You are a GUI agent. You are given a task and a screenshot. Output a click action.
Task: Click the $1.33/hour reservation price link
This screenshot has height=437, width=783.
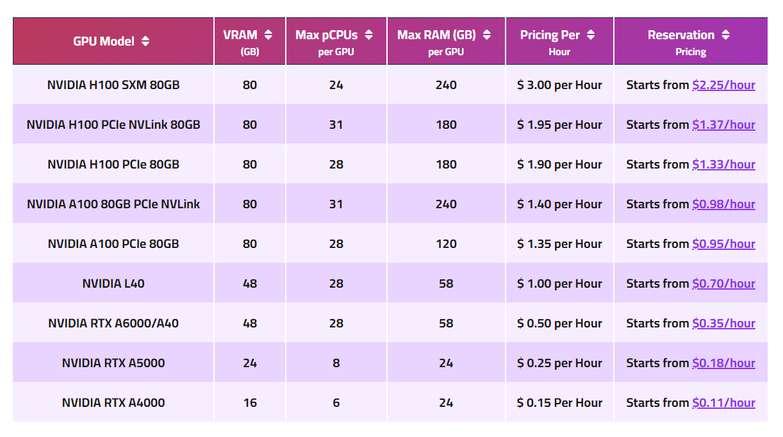tap(723, 165)
